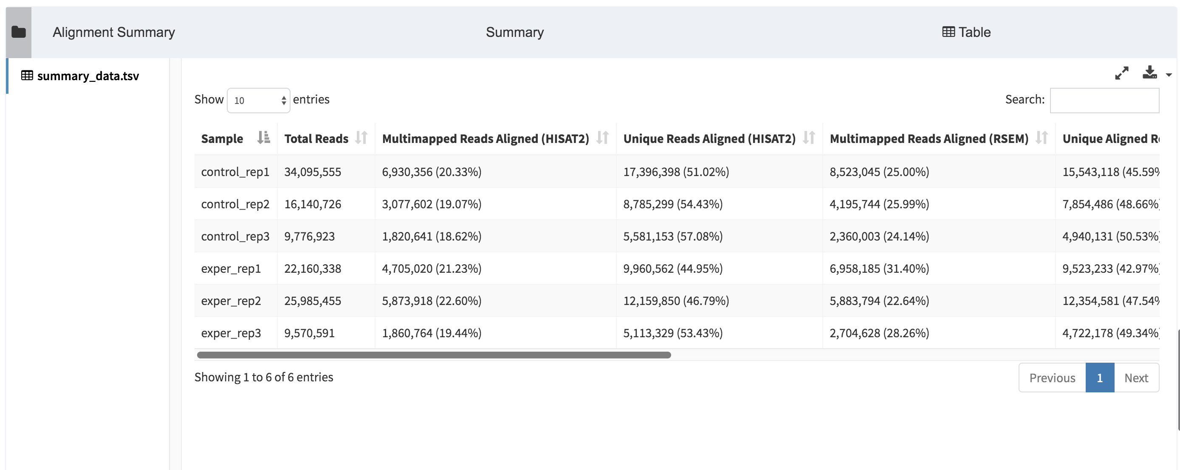Screen dimensions: 1180x470
Task: Click the Total Reads header text
Action: click(x=316, y=139)
